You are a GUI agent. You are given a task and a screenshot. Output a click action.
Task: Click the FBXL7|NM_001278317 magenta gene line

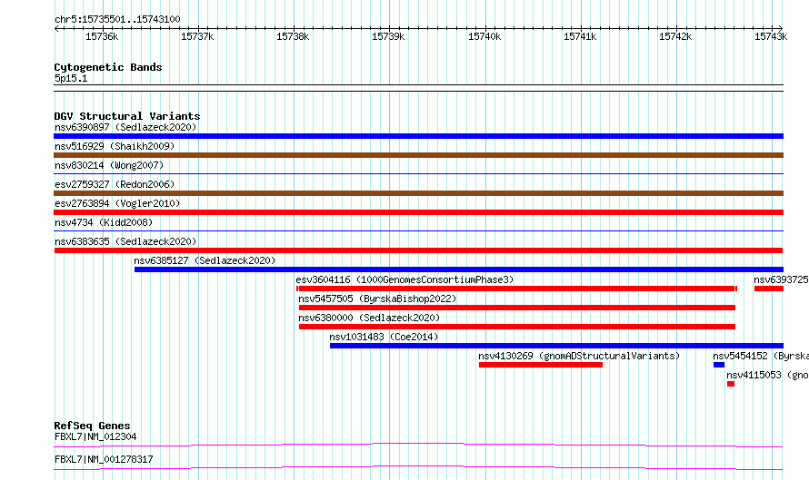click(x=418, y=467)
